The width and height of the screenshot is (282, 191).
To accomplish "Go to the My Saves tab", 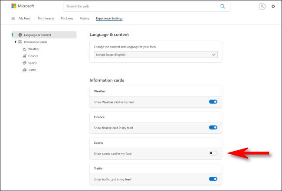I will (67, 19).
